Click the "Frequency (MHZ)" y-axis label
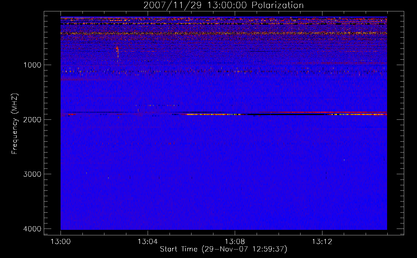 coord(15,124)
